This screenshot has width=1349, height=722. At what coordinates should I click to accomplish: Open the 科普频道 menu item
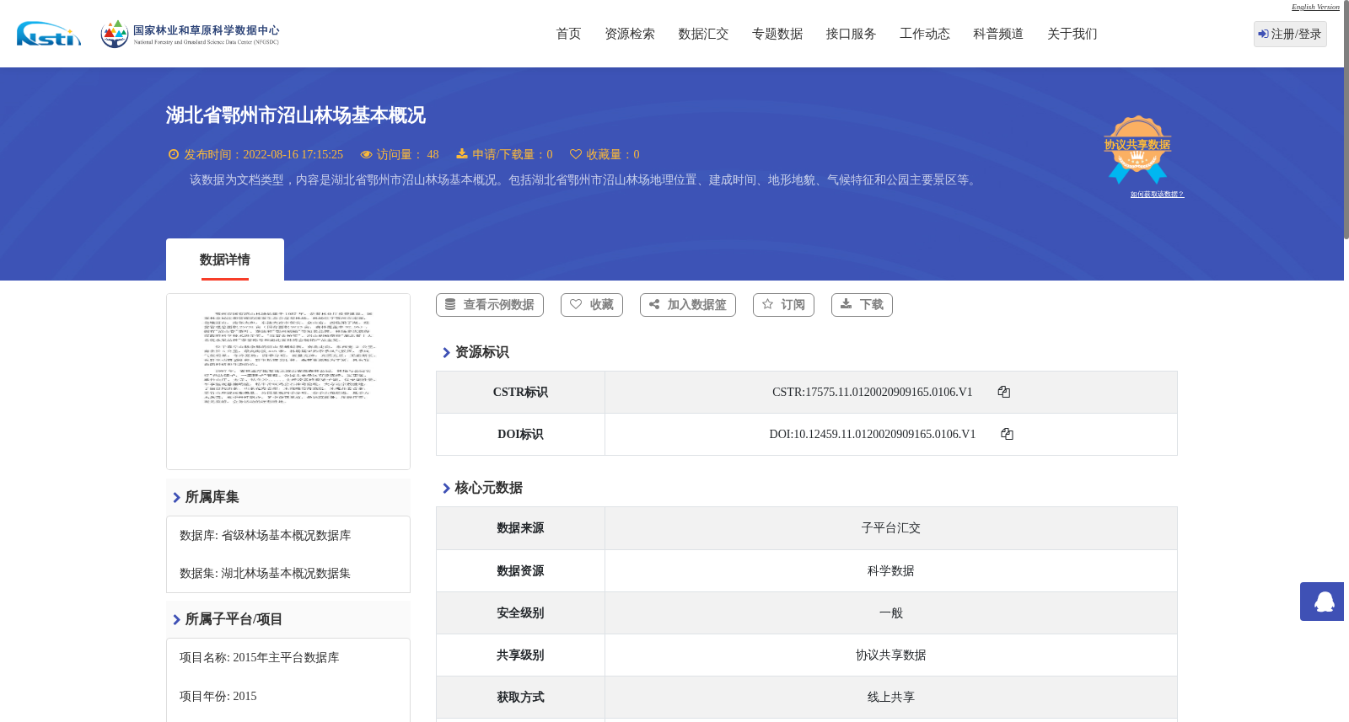pyautogui.click(x=998, y=34)
